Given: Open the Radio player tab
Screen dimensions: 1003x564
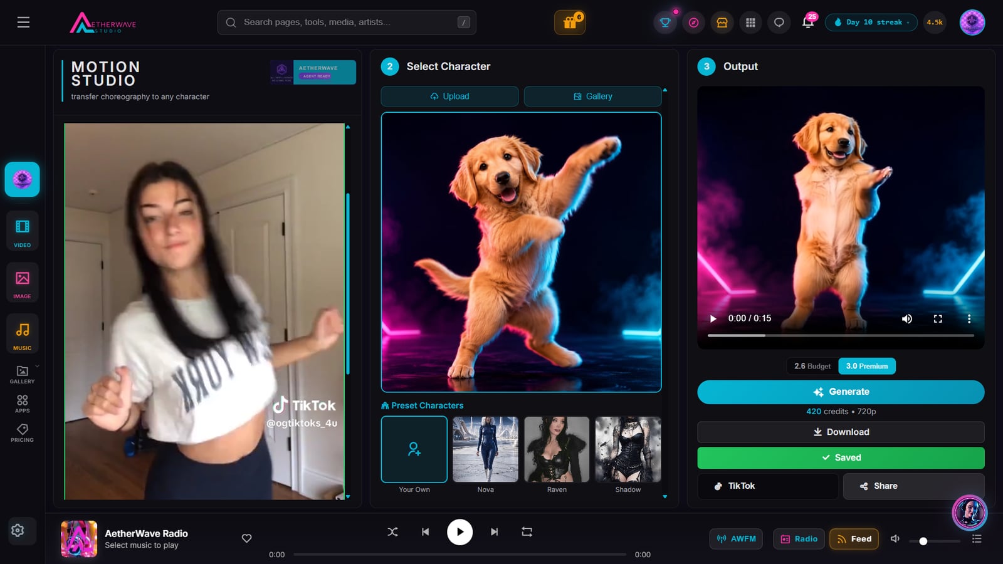Looking at the screenshot, I should point(799,539).
